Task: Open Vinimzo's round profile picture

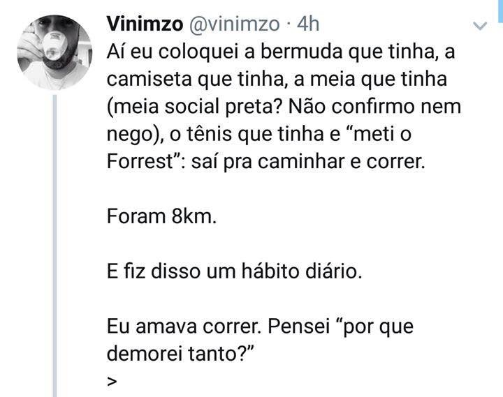Action: click(54, 52)
